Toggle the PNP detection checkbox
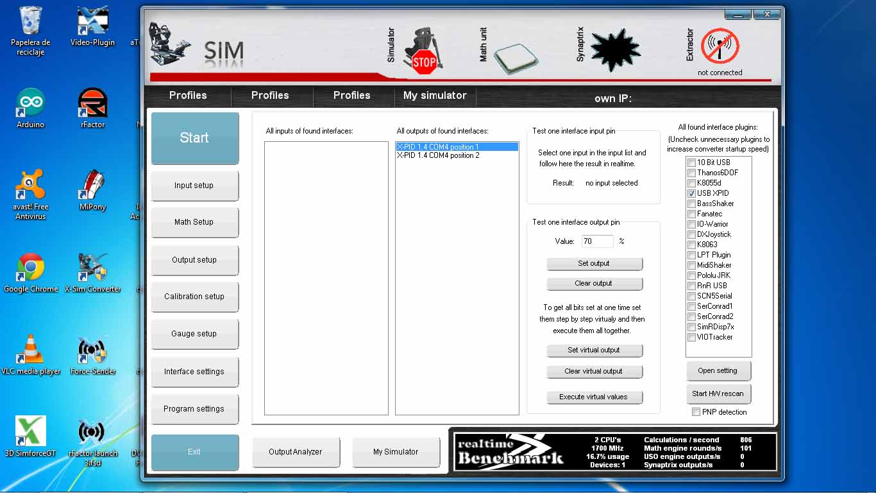Screen dimensions: 876x493 pyautogui.click(x=696, y=412)
